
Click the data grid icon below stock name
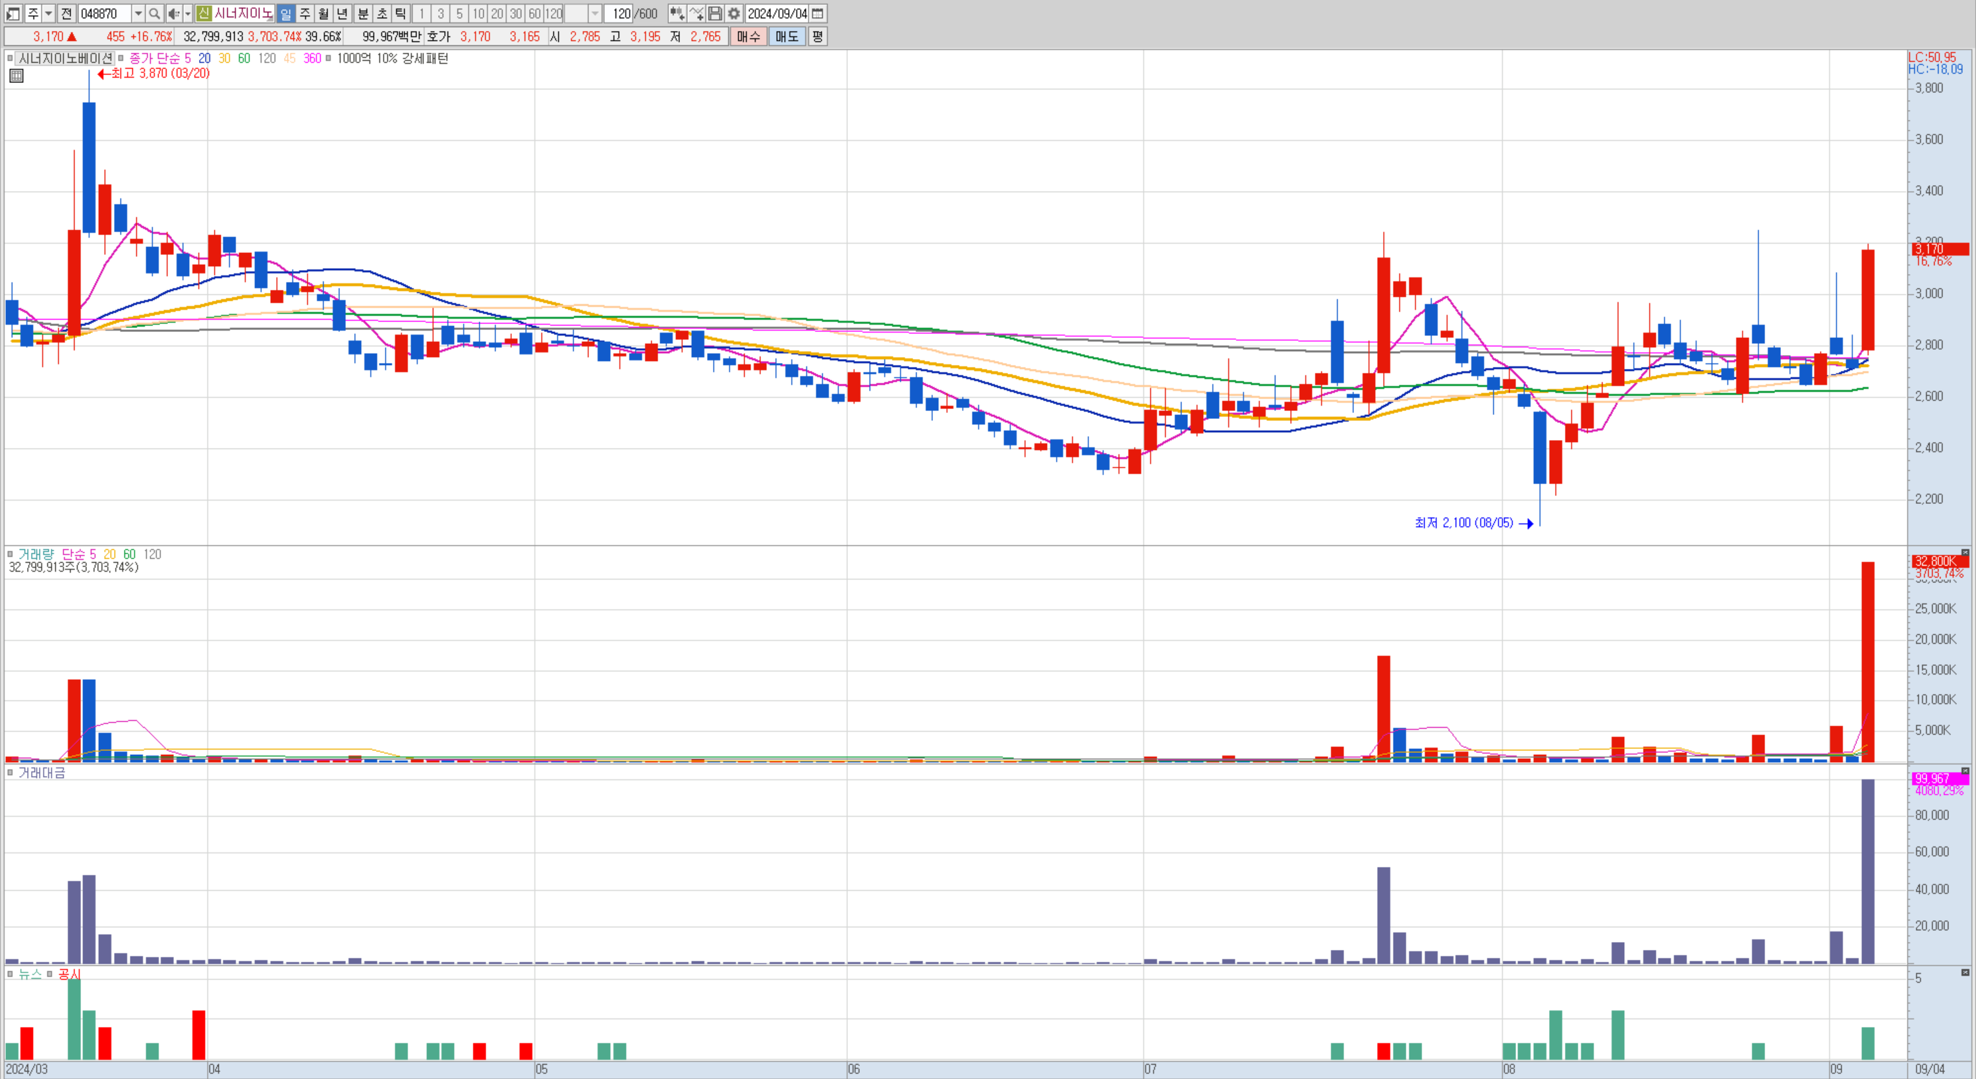(16, 75)
